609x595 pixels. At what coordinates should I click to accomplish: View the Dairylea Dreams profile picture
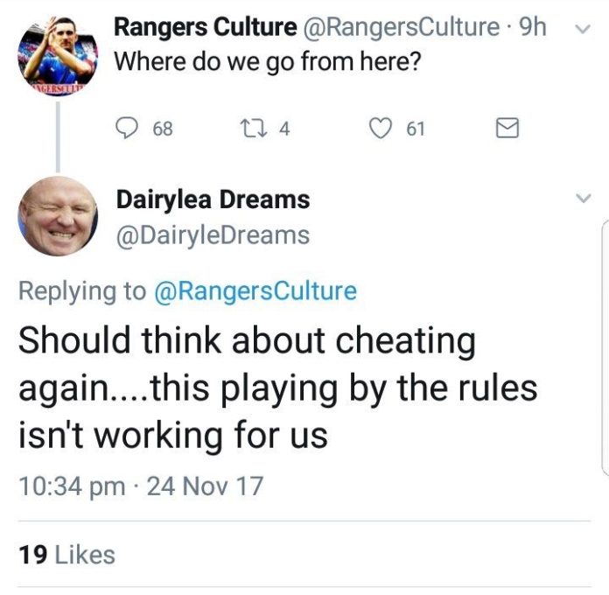tap(58, 214)
